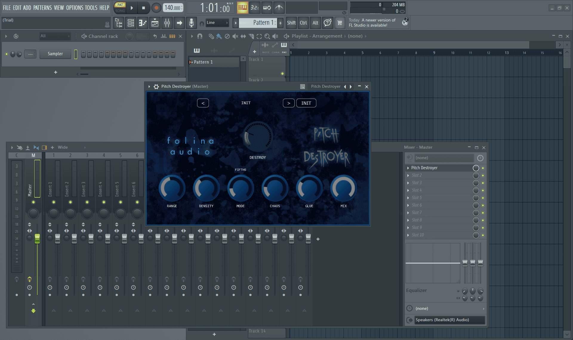Open the Line snap dropdown

pyautogui.click(x=217, y=23)
